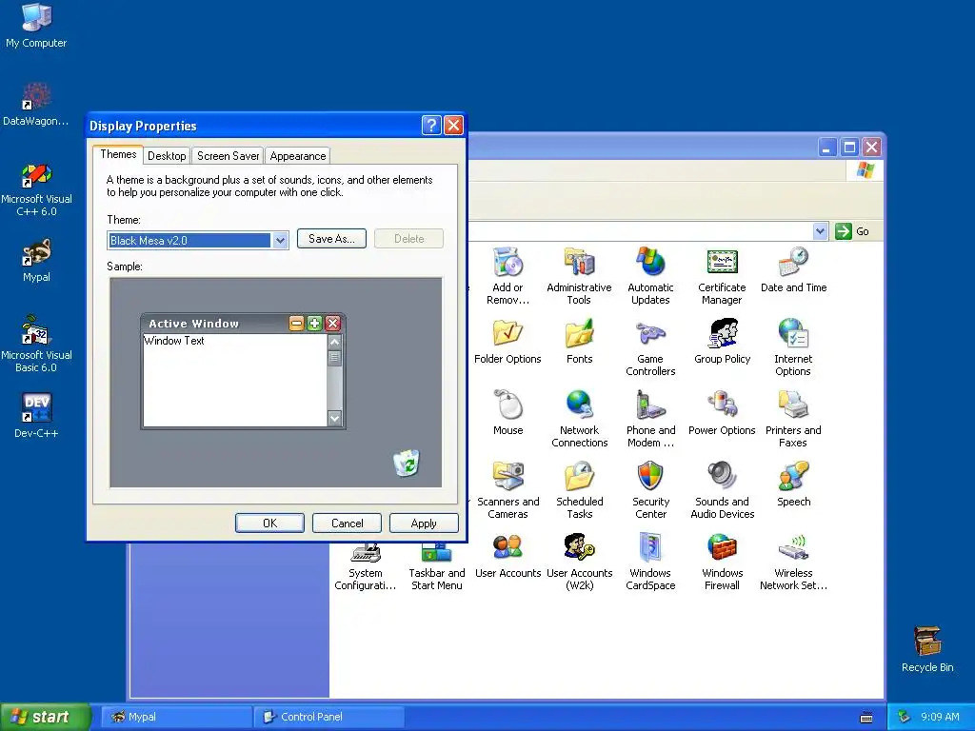Select Microsoft Visual Basic 6.0 shortcut
The height and width of the screenshot is (731, 975).
pos(36,345)
